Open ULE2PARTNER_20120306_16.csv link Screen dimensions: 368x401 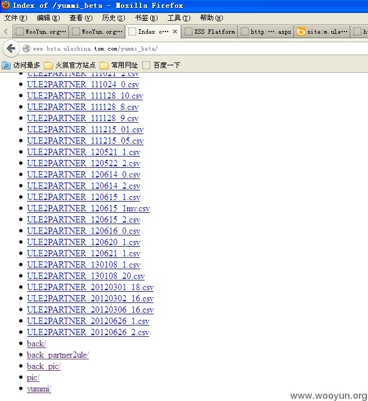click(x=91, y=309)
